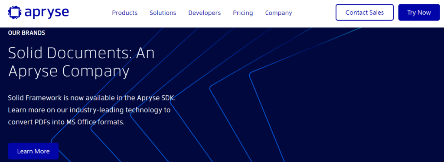Screen dimensions: 444x162
Task: Open the Solutions navigation menu
Action: tap(163, 13)
